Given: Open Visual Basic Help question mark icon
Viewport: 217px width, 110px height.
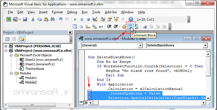Looking at the screenshot, I should 131,19.
